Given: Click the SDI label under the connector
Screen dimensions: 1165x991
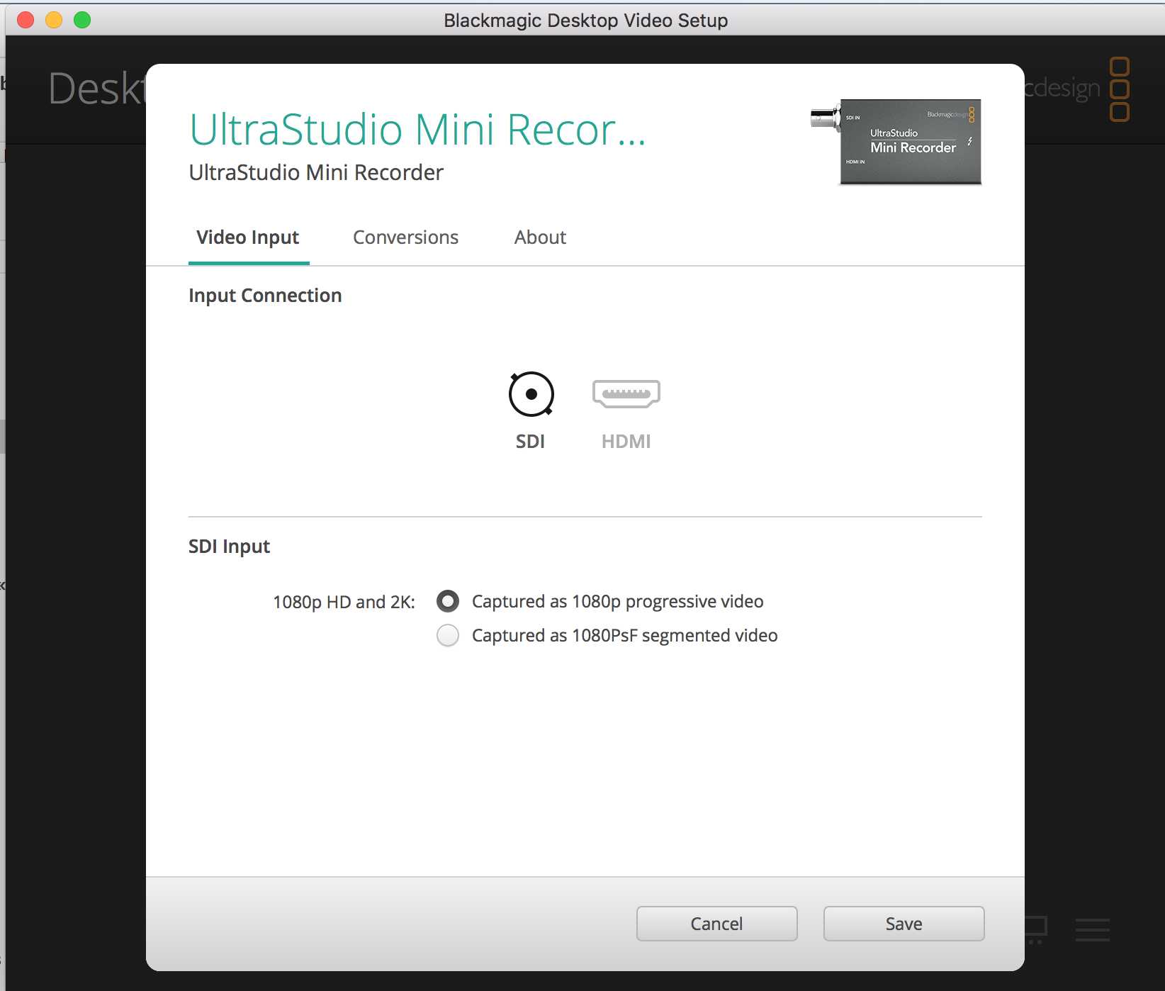Looking at the screenshot, I should 530,442.
